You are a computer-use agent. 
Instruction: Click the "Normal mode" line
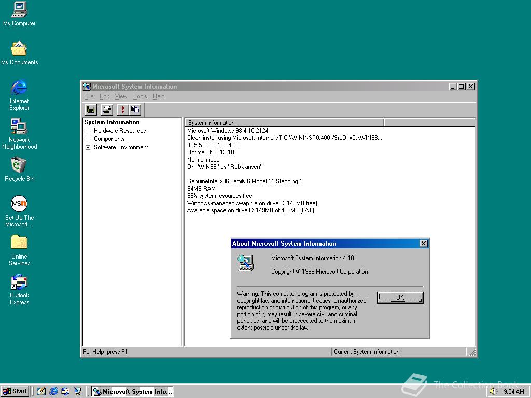click(x=203, y=160)
